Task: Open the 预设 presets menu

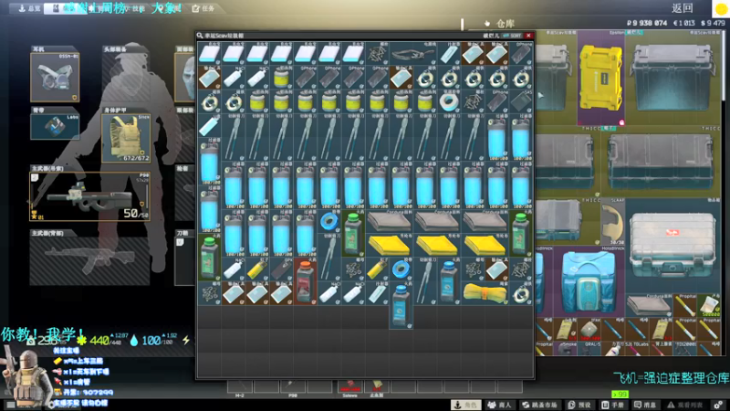Action: coord(579,405)
